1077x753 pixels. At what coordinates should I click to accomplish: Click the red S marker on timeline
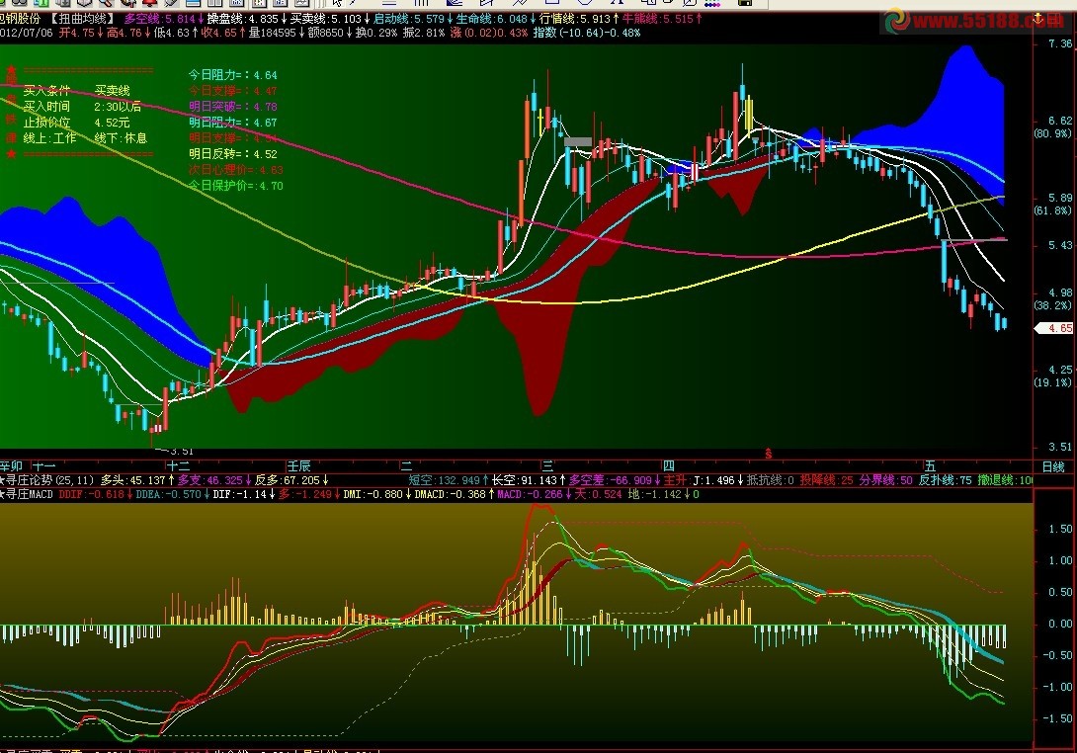pyautogui.click(x=769, y=455)
